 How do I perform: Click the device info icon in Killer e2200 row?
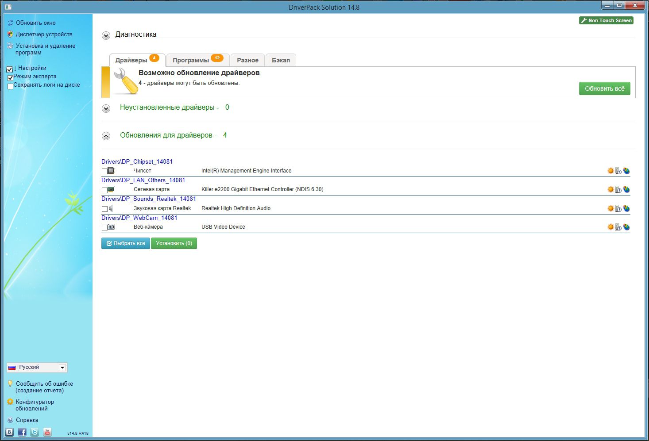618,189
